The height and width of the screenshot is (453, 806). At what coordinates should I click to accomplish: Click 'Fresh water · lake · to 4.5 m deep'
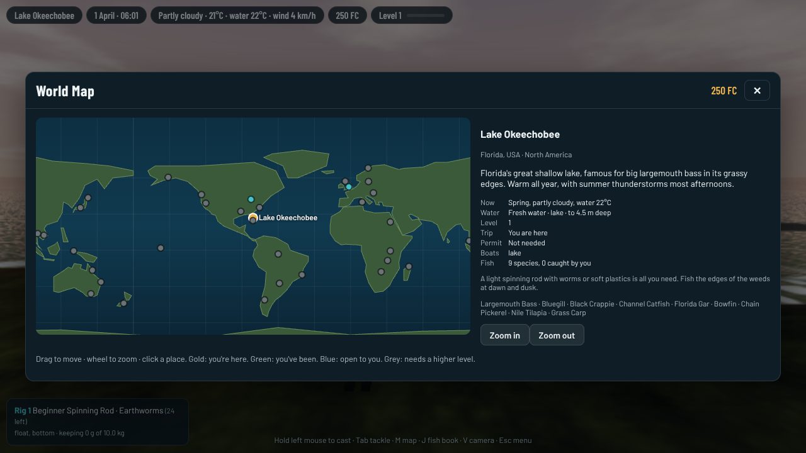coord(560,213)
